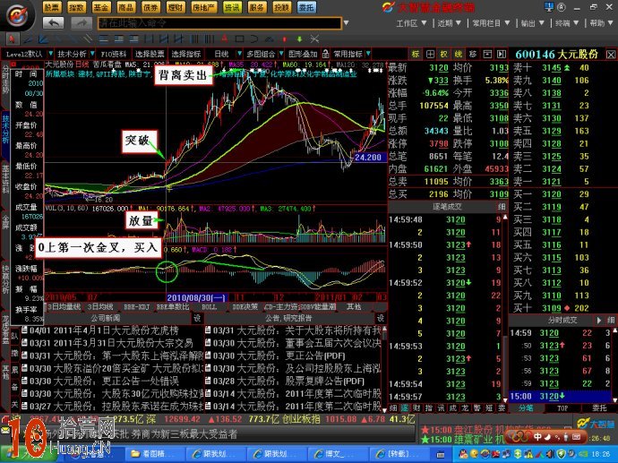Click the crosshair grid icon

tap(430, 54)
